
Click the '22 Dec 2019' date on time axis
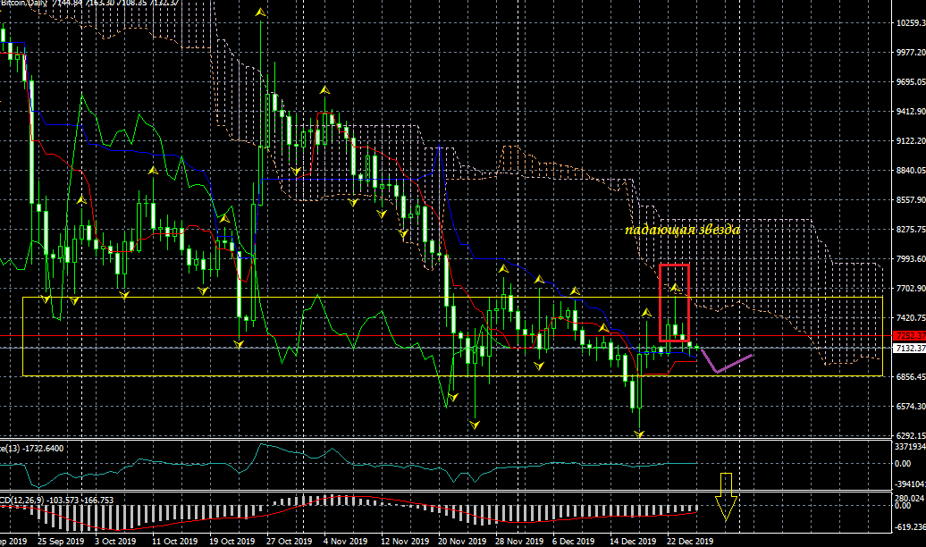point(690,541)
